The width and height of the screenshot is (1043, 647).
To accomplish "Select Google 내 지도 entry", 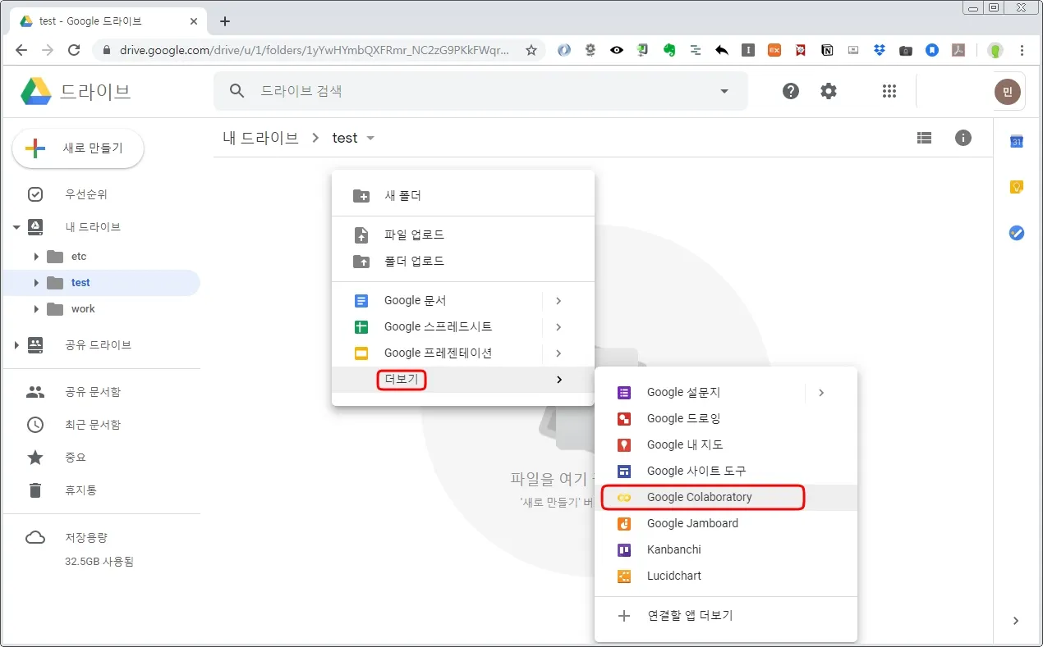I will [x=726, y=445].
